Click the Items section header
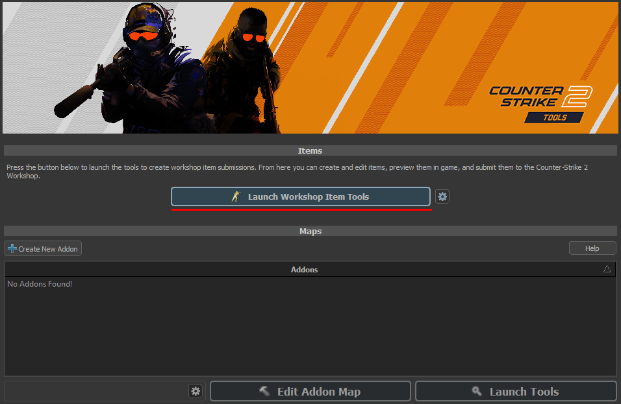This screenshot has height=404, width=621. coord(310,150)
